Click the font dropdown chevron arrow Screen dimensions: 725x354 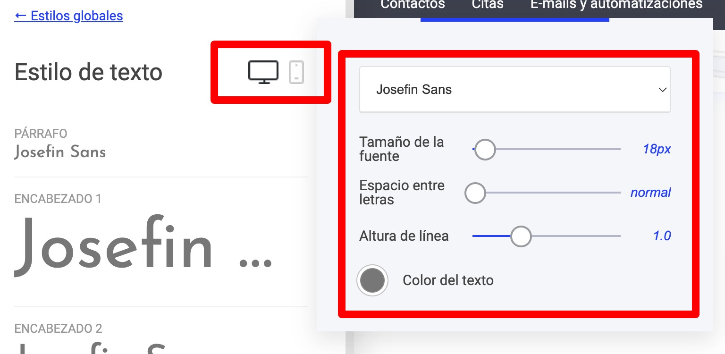662,90
